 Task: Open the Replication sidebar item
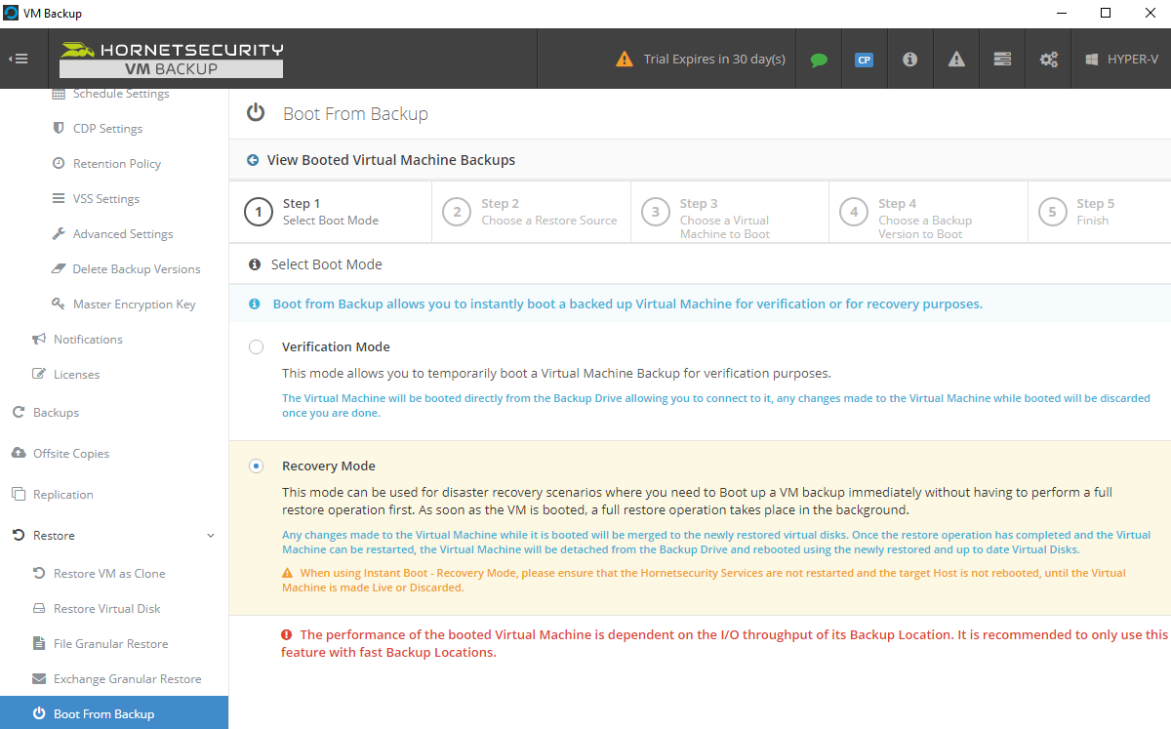click(x=62, y=495)
